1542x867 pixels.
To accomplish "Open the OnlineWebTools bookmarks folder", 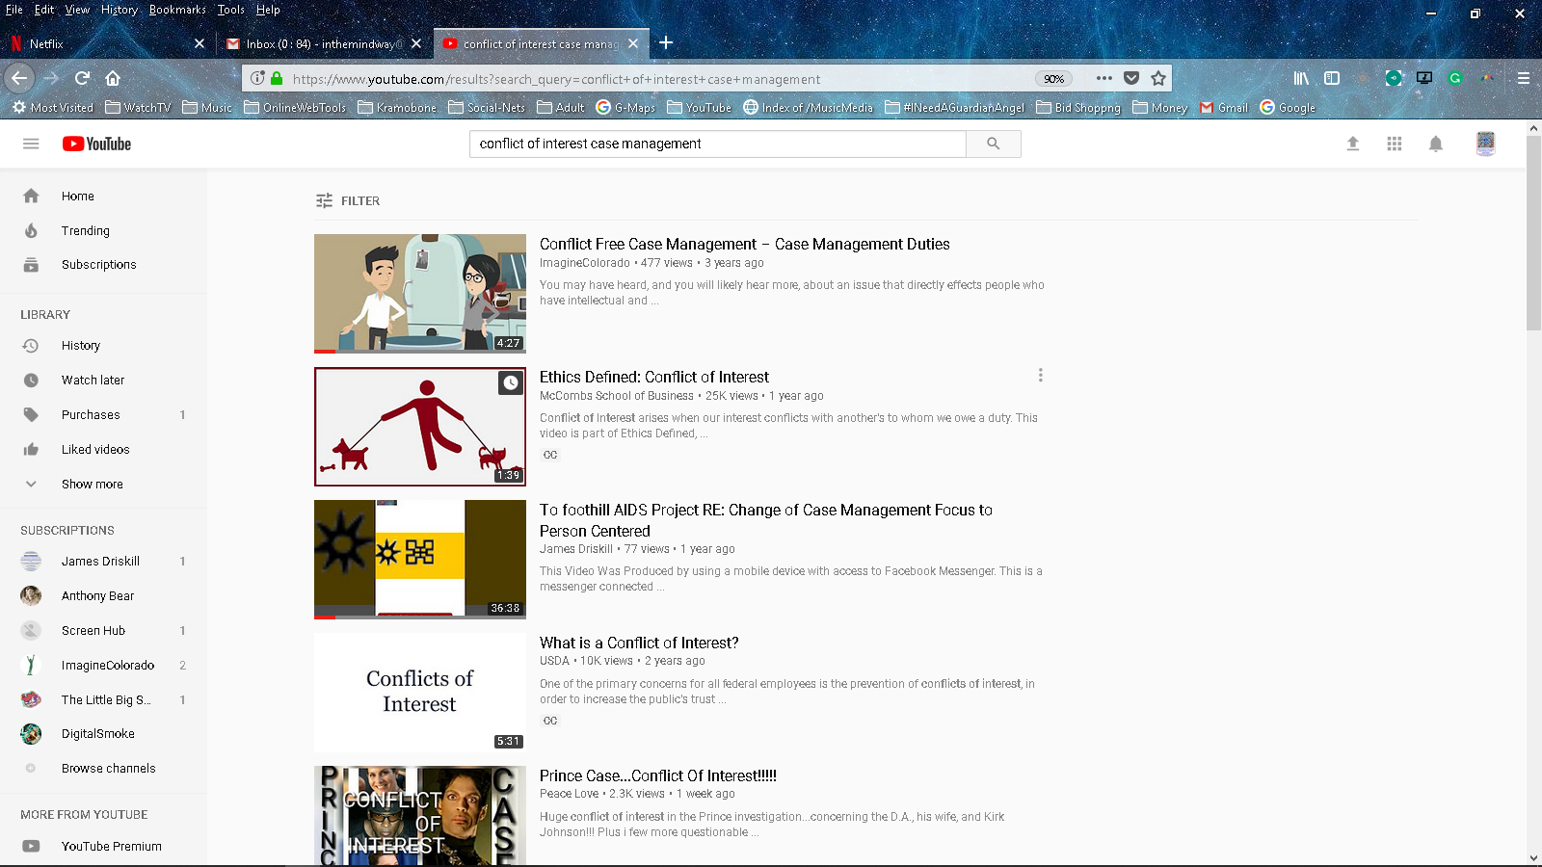I will (x=295, y=108).
